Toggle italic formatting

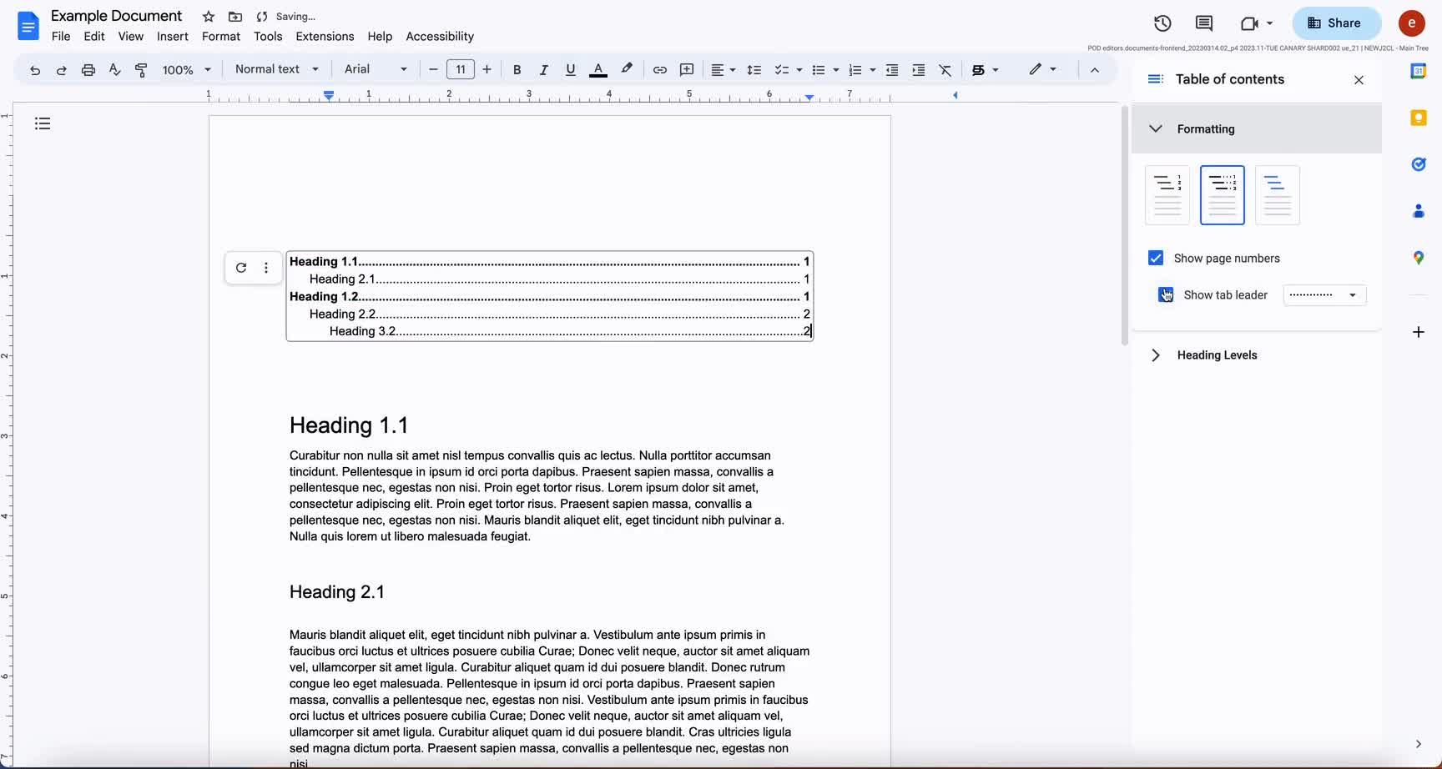(543, 70)
